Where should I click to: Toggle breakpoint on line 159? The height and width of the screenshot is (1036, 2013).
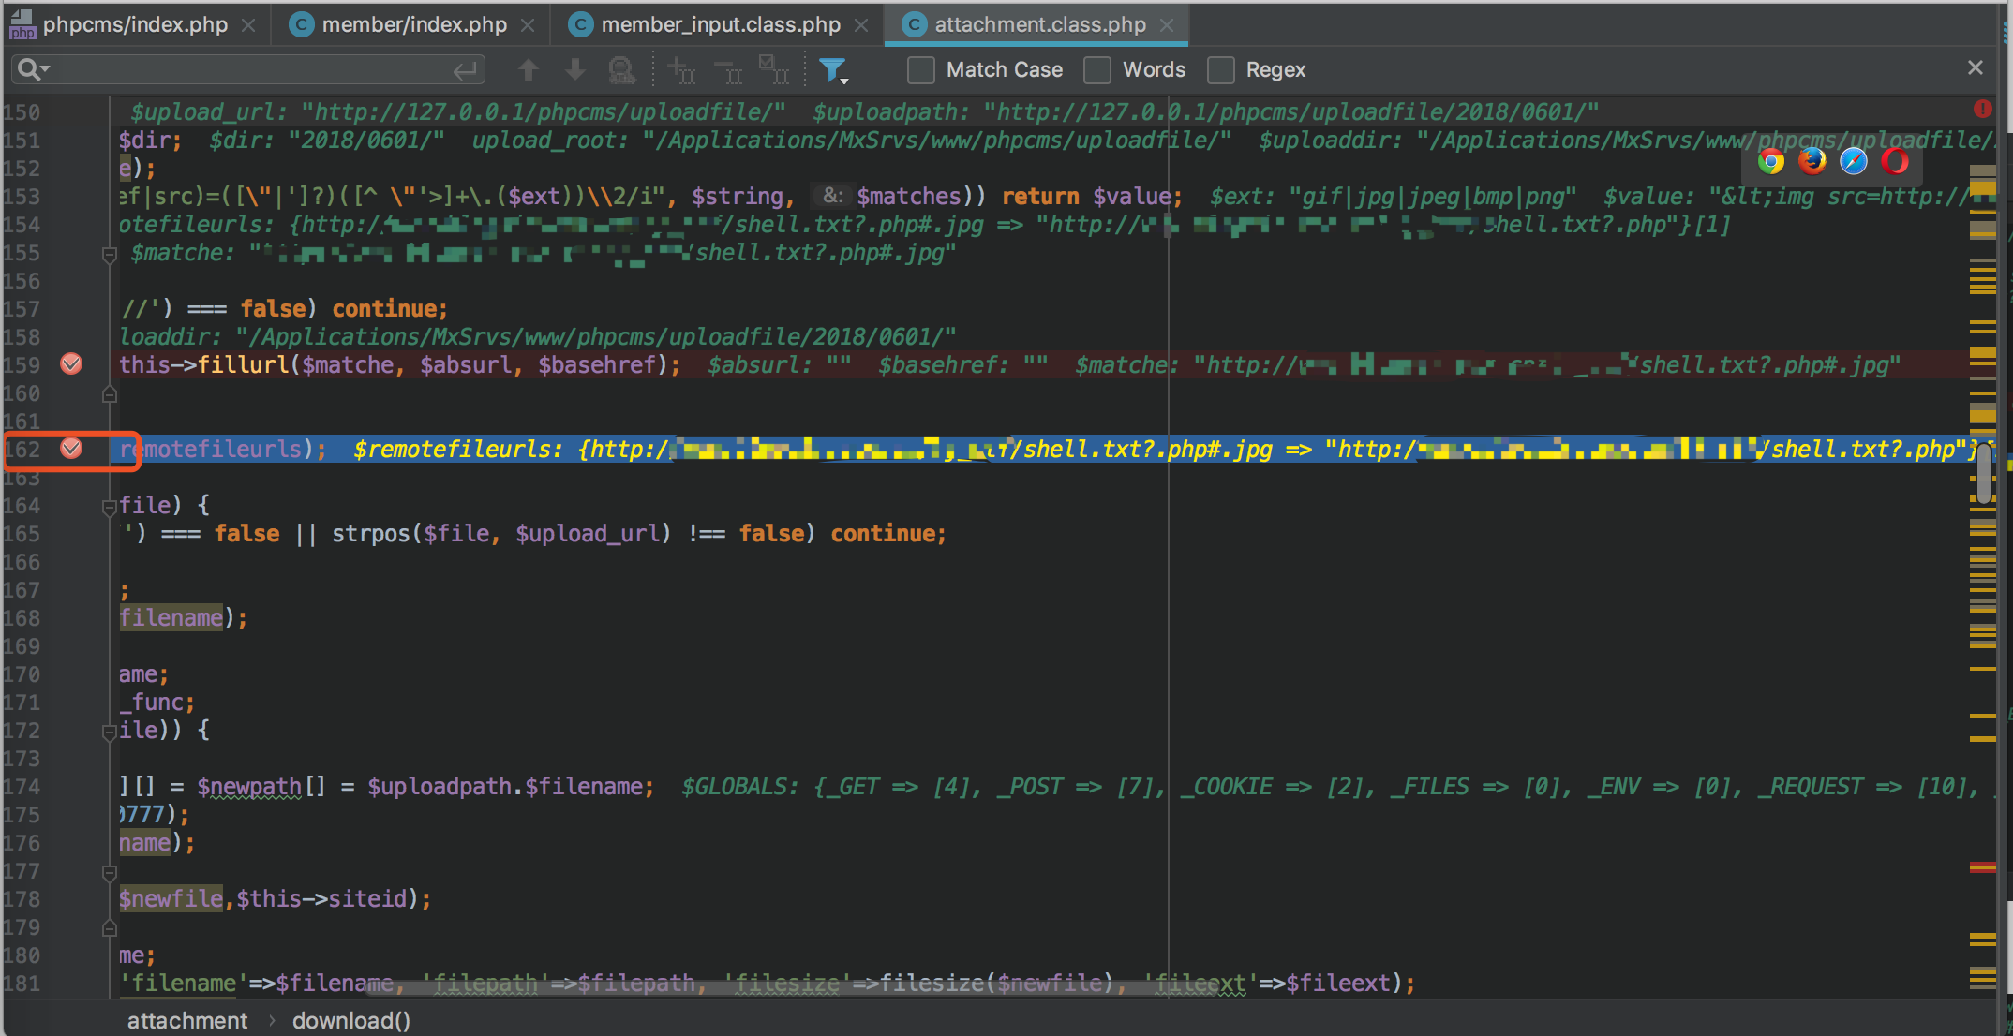tap(71, 364)
